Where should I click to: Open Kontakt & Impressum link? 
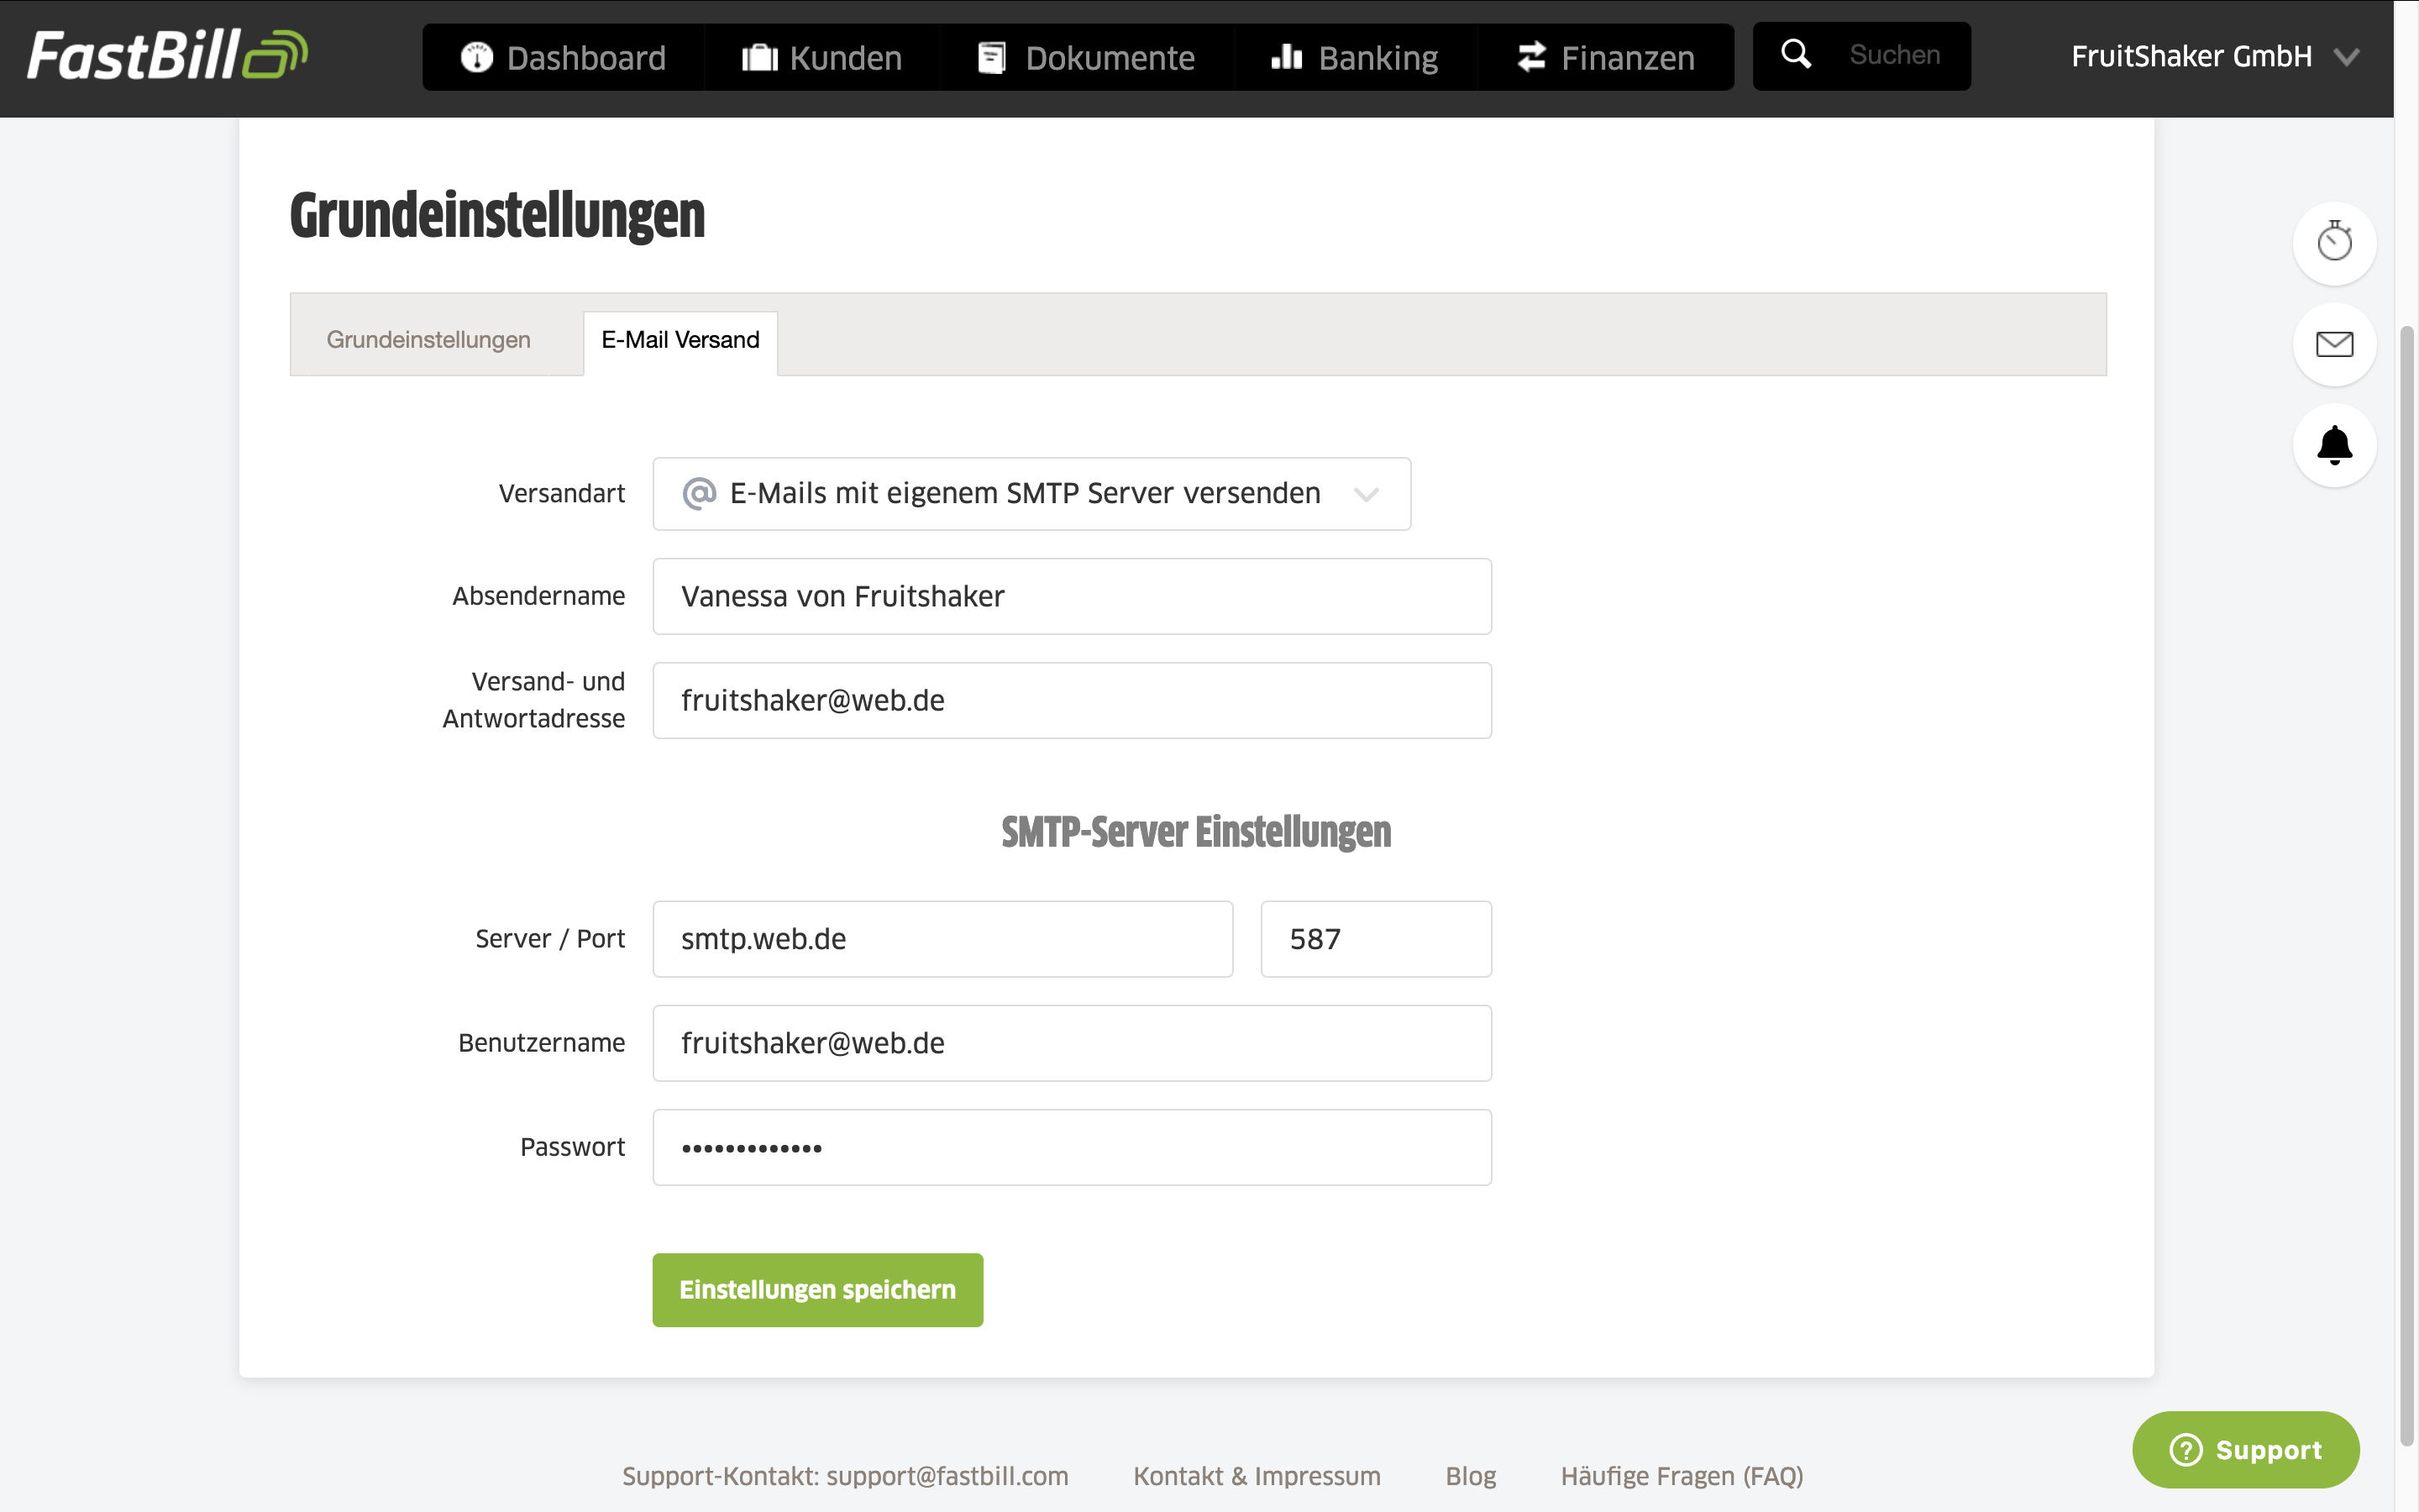(1257, 1476)
